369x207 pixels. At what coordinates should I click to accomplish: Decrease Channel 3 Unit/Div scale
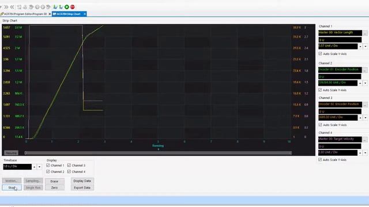[365, 117]
